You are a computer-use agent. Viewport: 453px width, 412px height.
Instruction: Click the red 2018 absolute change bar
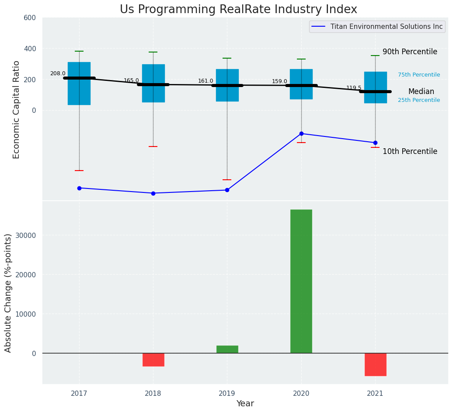[153, 360]
